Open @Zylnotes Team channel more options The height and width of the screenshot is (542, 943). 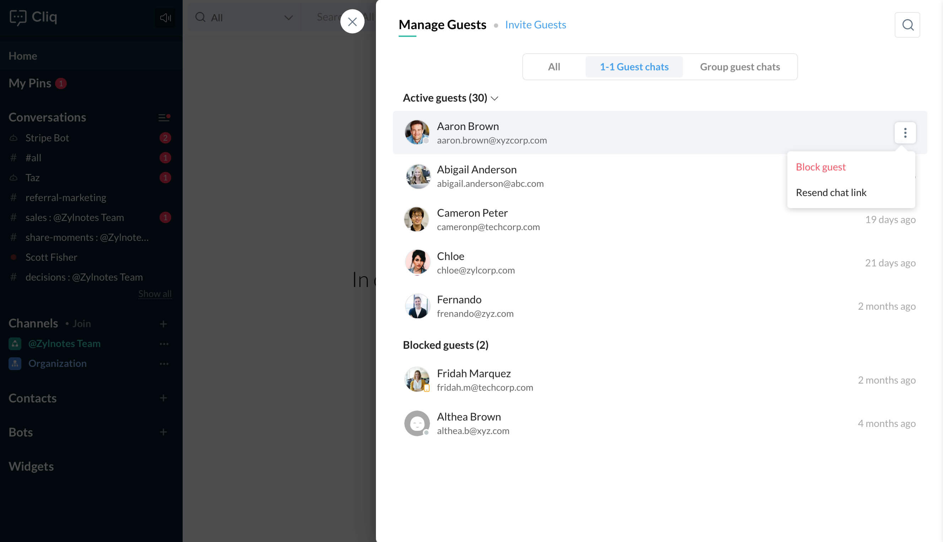(164, 343)
